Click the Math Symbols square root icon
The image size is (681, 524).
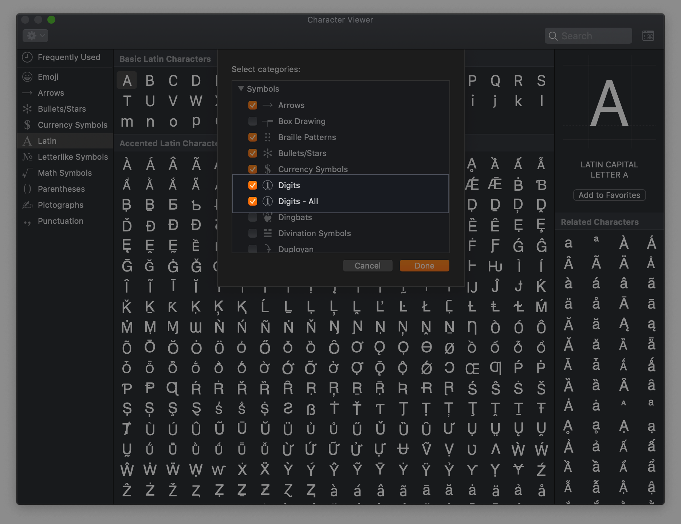(27, 173)
